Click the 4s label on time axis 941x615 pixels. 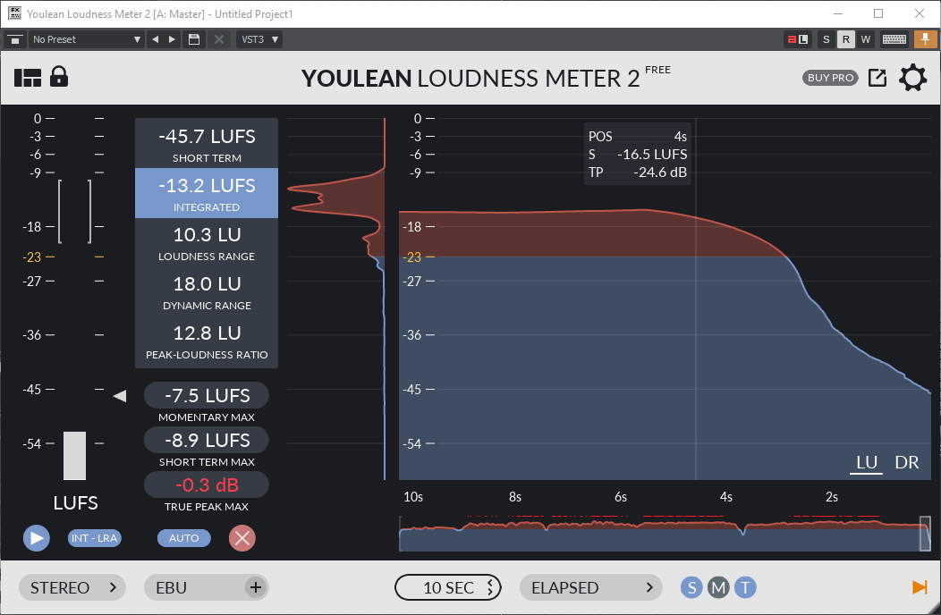click(726, 497)
